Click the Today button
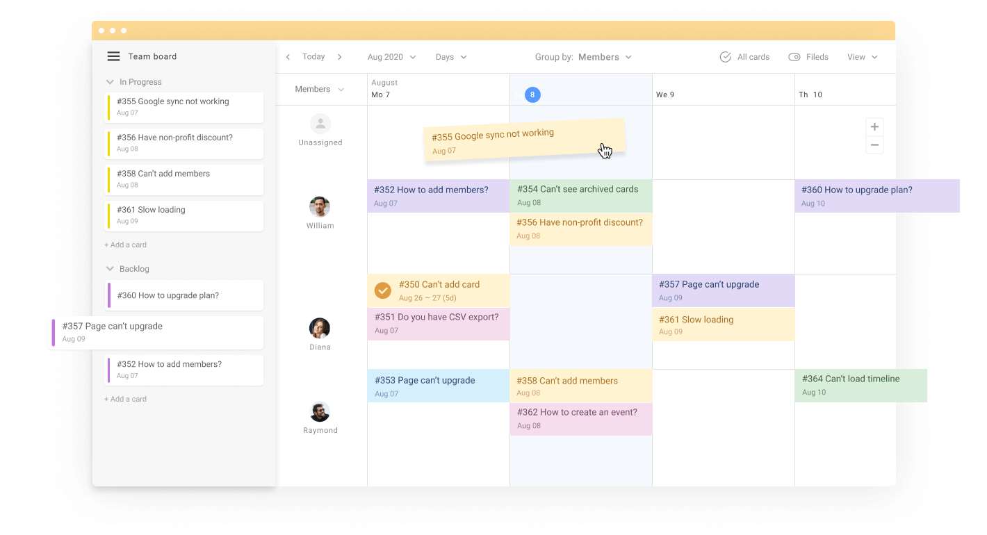The height and width of the screenshot is (535, 987). coord(313,56)
